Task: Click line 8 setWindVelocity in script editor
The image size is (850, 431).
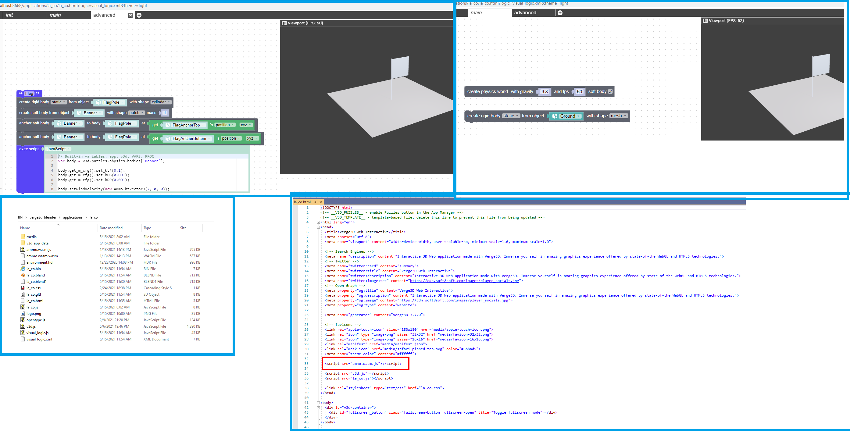Action: click(x=113, y=189)
